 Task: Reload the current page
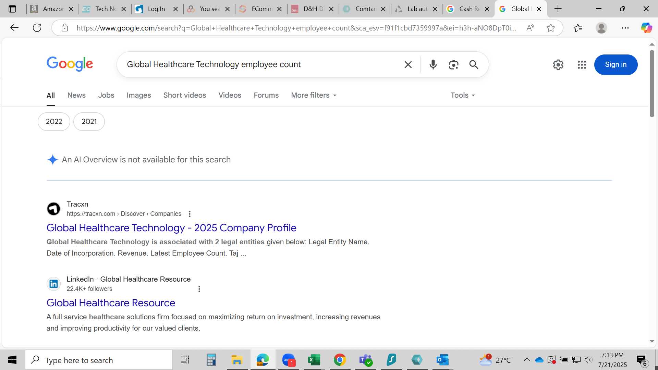[37, 28]
